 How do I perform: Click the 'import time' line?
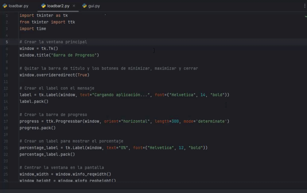coord(33,29)
